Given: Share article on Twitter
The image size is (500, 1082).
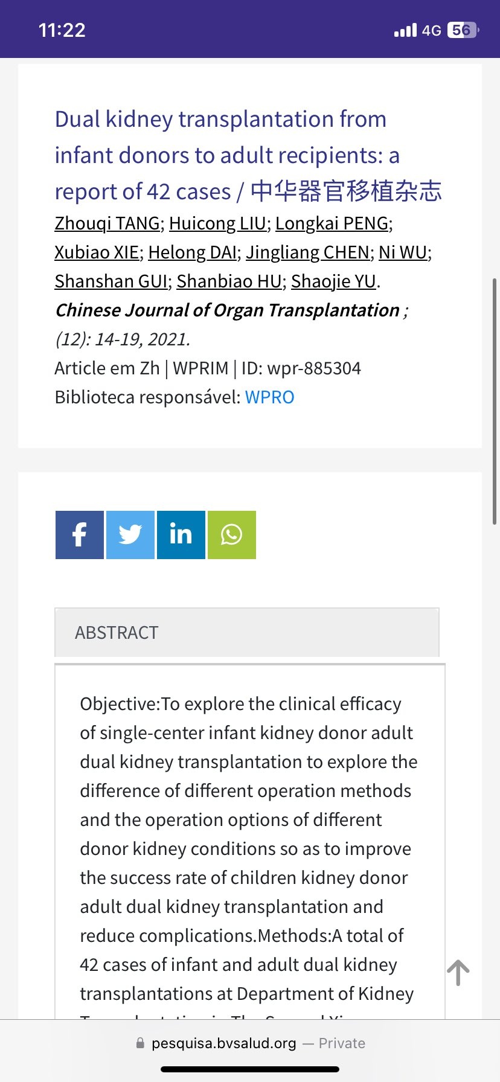Looking at the screenshot, I should click(130, 535).
